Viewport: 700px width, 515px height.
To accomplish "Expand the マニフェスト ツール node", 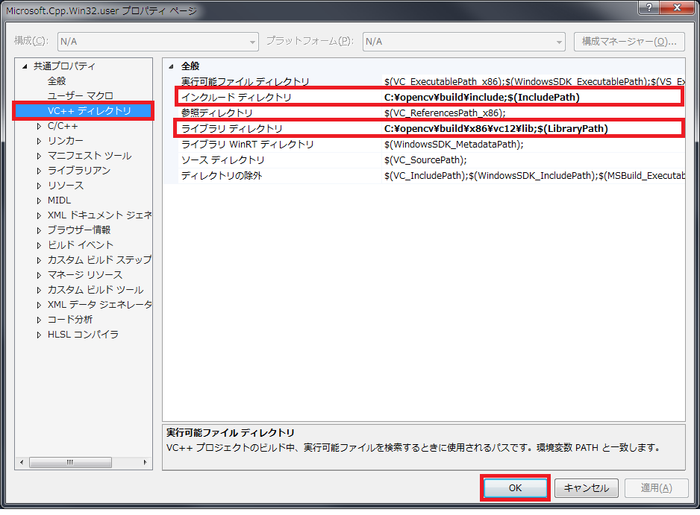I will (40, 156).
